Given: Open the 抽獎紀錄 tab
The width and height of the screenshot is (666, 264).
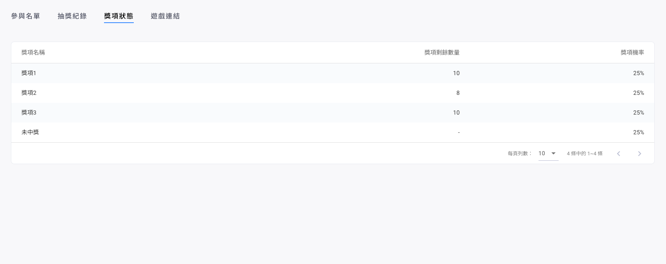Looking at the screenshot, I should [x=72, y=16].
